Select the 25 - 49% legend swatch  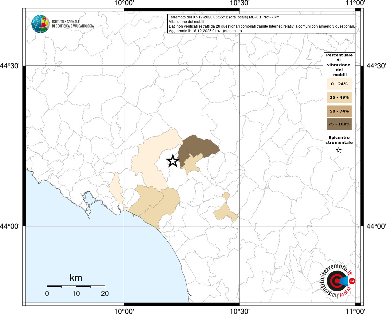click(x=339, y=98)
